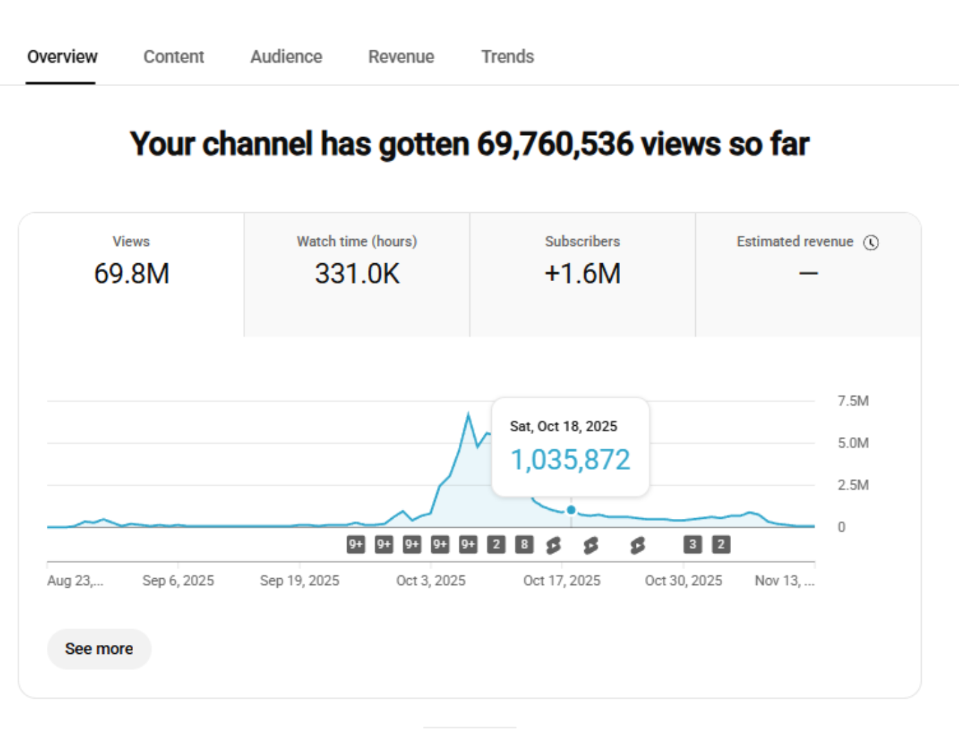Select the Views 69.8M metric card
The height and width of the screenshot is (740, 959).
(x=131, y=274)
